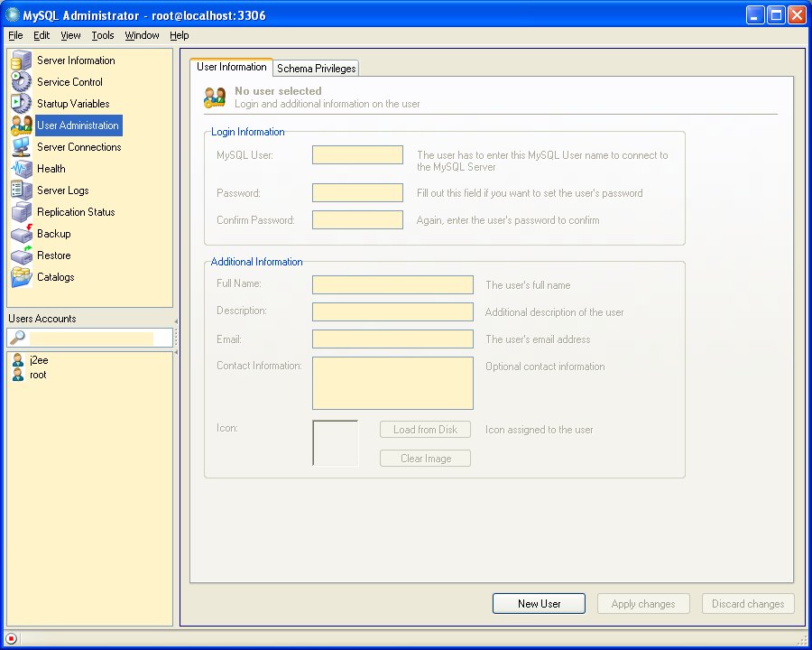
Task: Go to the Backup section
Action: (54, 234)
